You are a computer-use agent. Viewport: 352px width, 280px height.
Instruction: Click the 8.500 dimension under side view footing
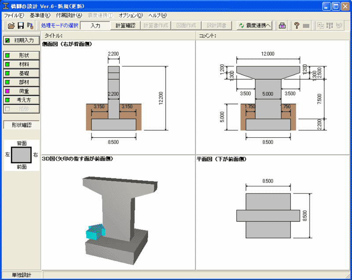coord(113,142)
